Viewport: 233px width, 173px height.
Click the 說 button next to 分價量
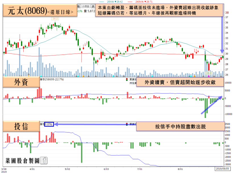click(93, 6)
